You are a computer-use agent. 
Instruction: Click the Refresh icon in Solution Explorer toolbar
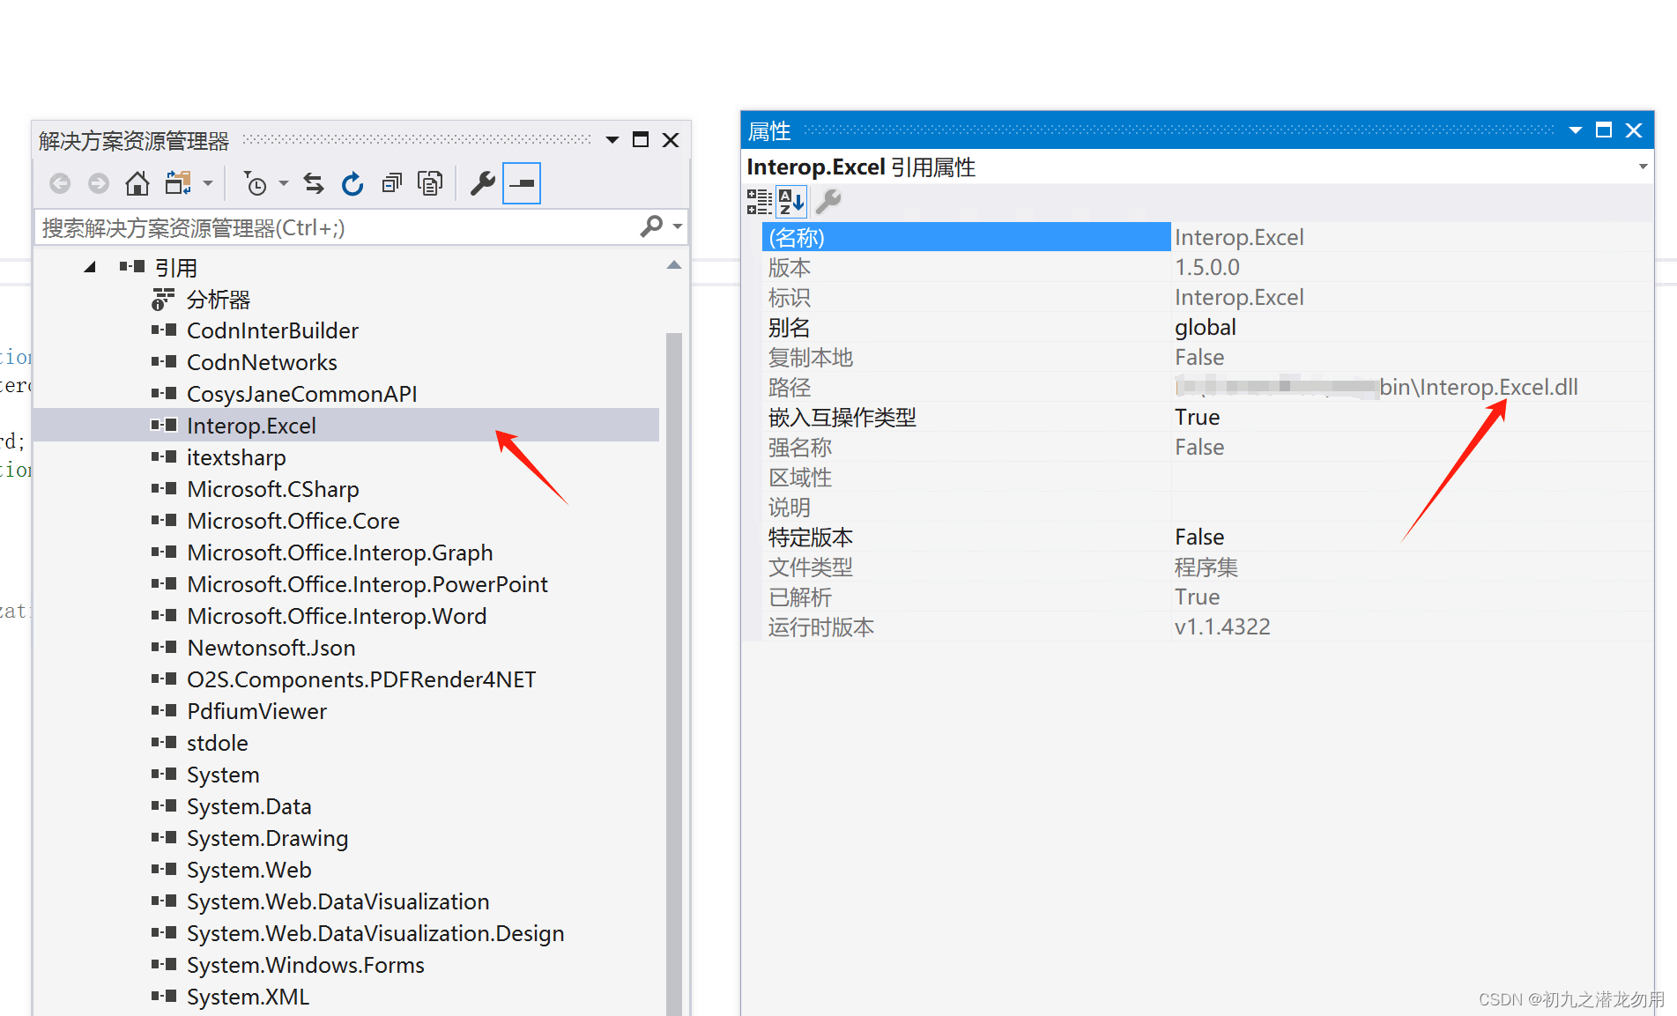point(352,183)
